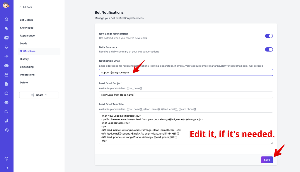Viewport: 300px width, 172px height.
Task: Open the image gallery icon
Action: (6, 38)
